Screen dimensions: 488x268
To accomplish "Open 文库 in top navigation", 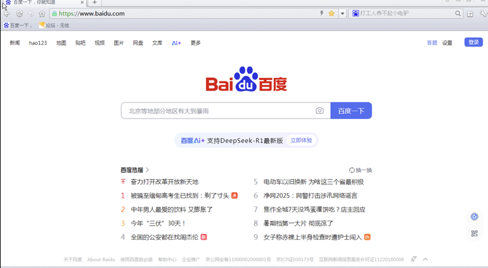I will (157, 43).
